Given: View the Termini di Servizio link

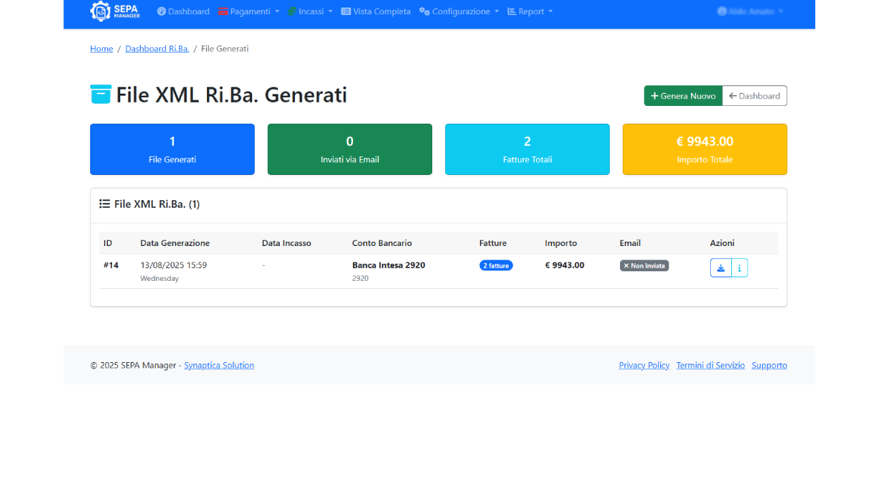Looking at the screenshot, I should click(710, 365).
